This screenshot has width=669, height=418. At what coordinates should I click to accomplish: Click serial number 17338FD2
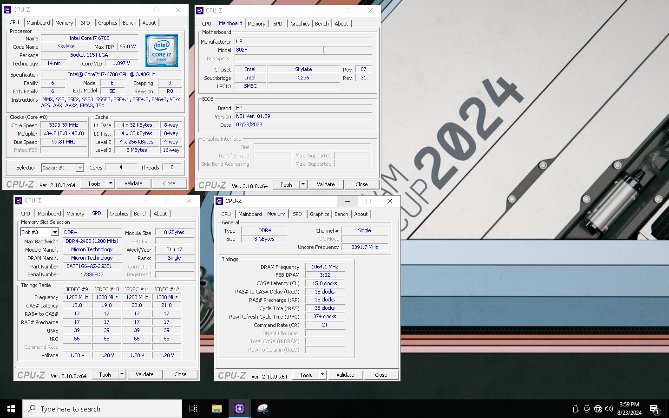pos(92,274)
